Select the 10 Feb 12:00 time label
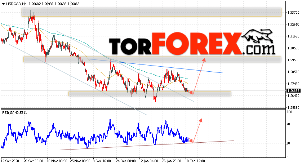 (x=195, y=161)
